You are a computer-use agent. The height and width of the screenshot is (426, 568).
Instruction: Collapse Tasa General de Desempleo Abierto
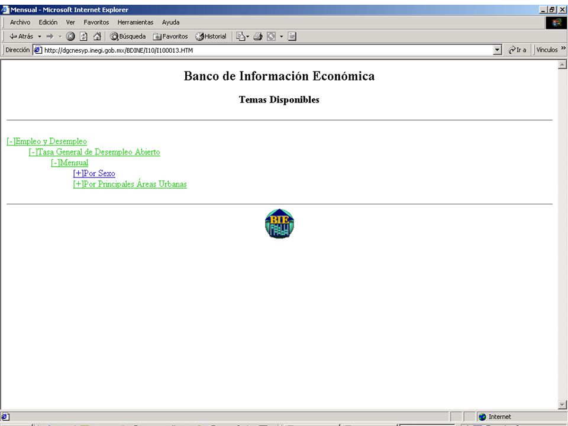click(94, 152)
